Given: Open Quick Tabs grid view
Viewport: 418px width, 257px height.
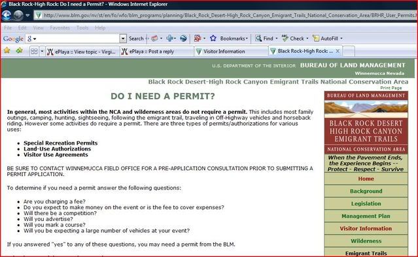Looking at the screenshot, I should 35,51.
